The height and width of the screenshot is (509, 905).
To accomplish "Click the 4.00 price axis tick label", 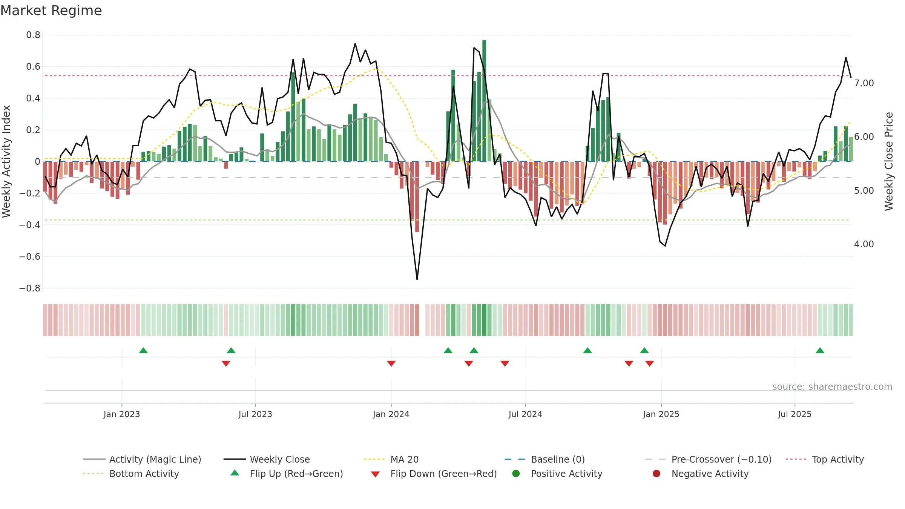I will pyautogui.click(x=864, y=244).
